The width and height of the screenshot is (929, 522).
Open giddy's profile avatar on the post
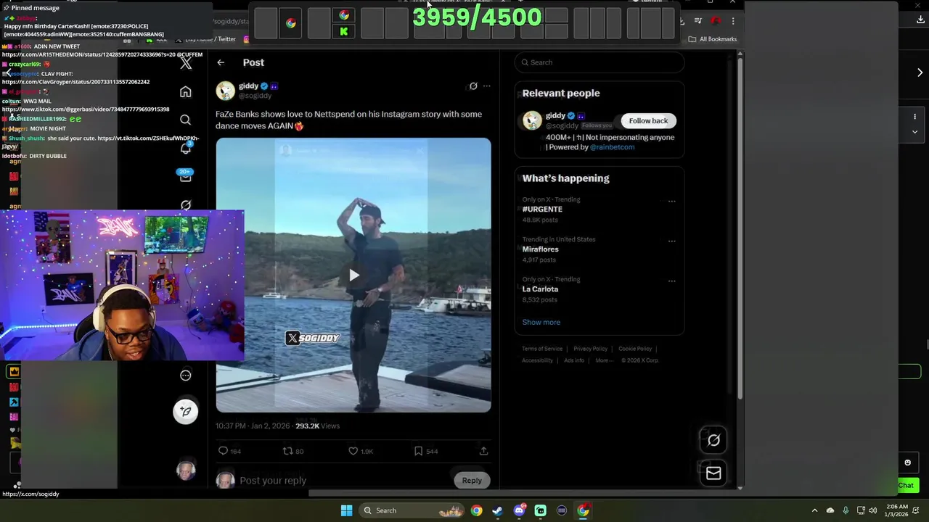pyautogui.click(x=225, y=90)
